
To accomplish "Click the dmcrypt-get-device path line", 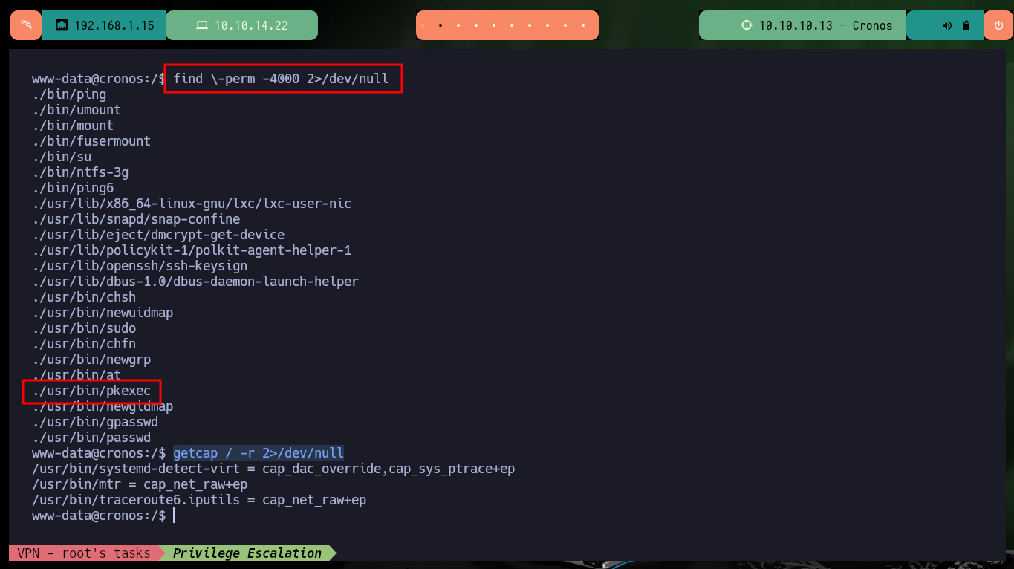I will click(158, 235).
